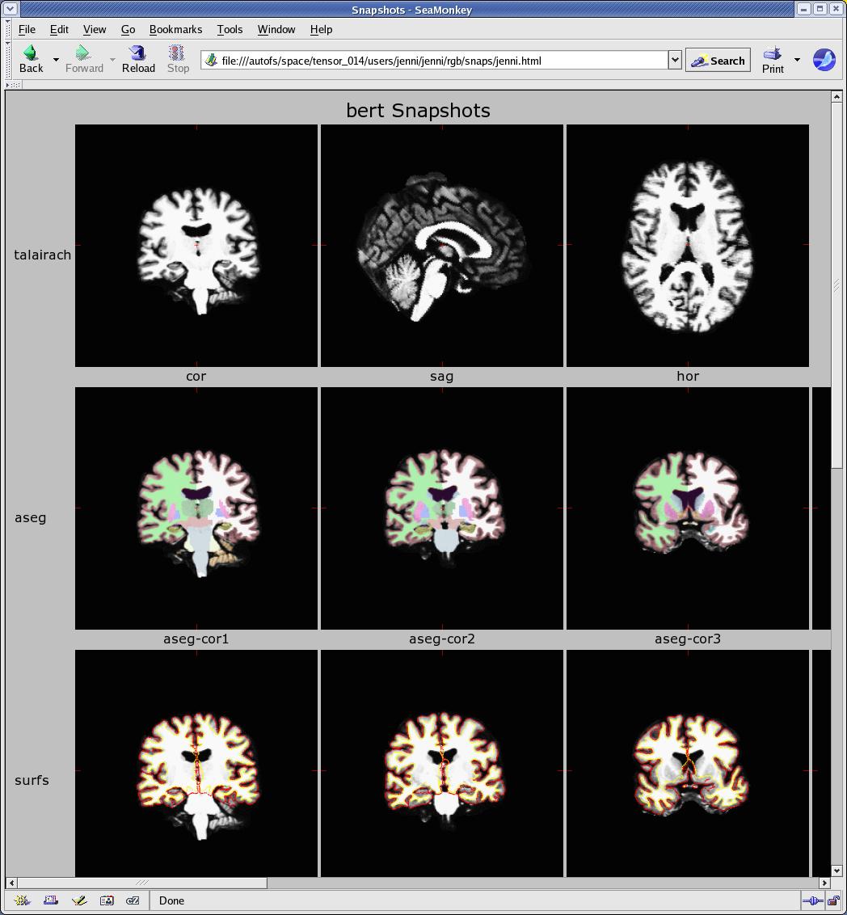Open Mail & Newsgroups from status bar
Viewport: 847px width, 915px height.
point(50,900)
